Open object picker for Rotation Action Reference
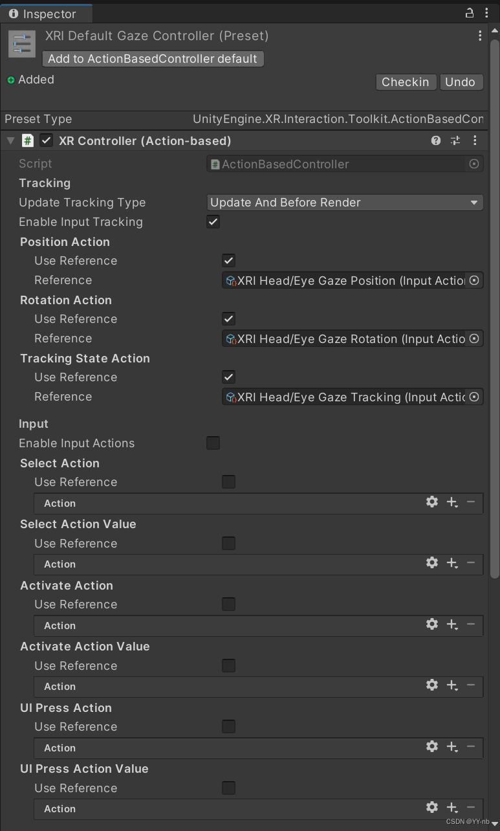 point(474,338)
